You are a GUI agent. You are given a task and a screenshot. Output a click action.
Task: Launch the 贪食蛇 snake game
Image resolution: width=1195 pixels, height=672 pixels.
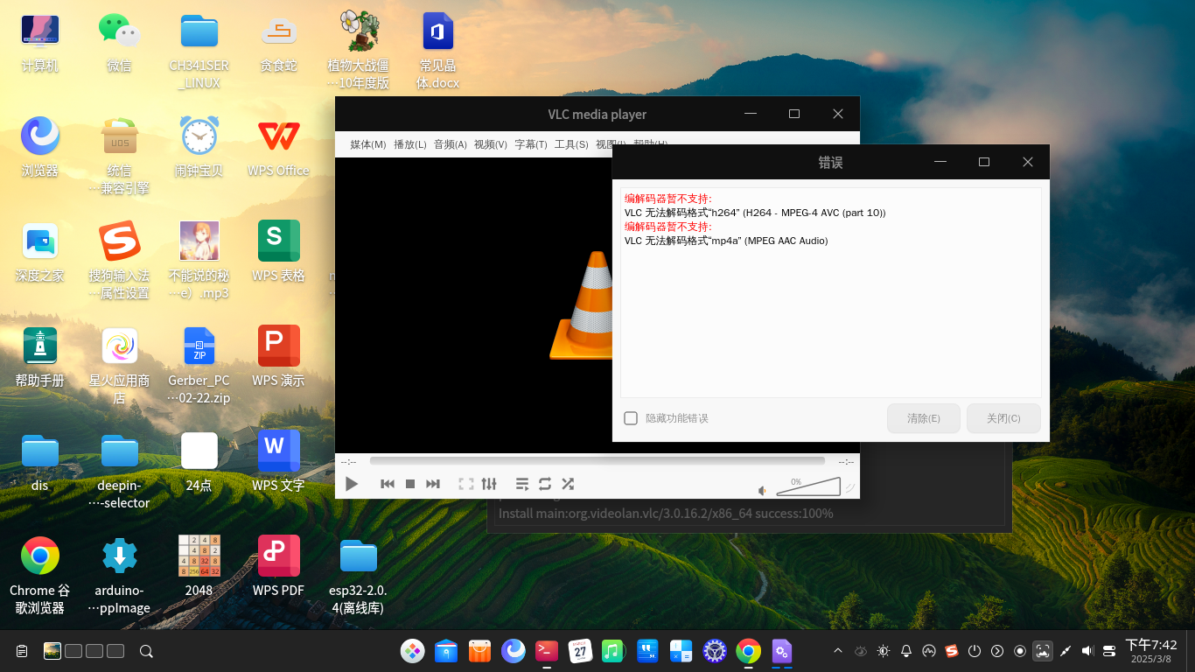click(279, 43)
